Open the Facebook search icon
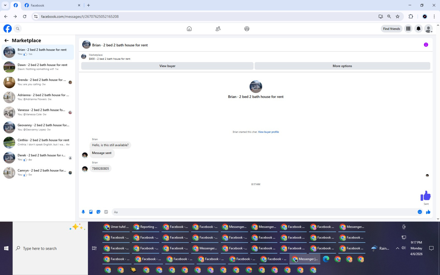The width and height of the screenshot is (440, 275). 18,29
